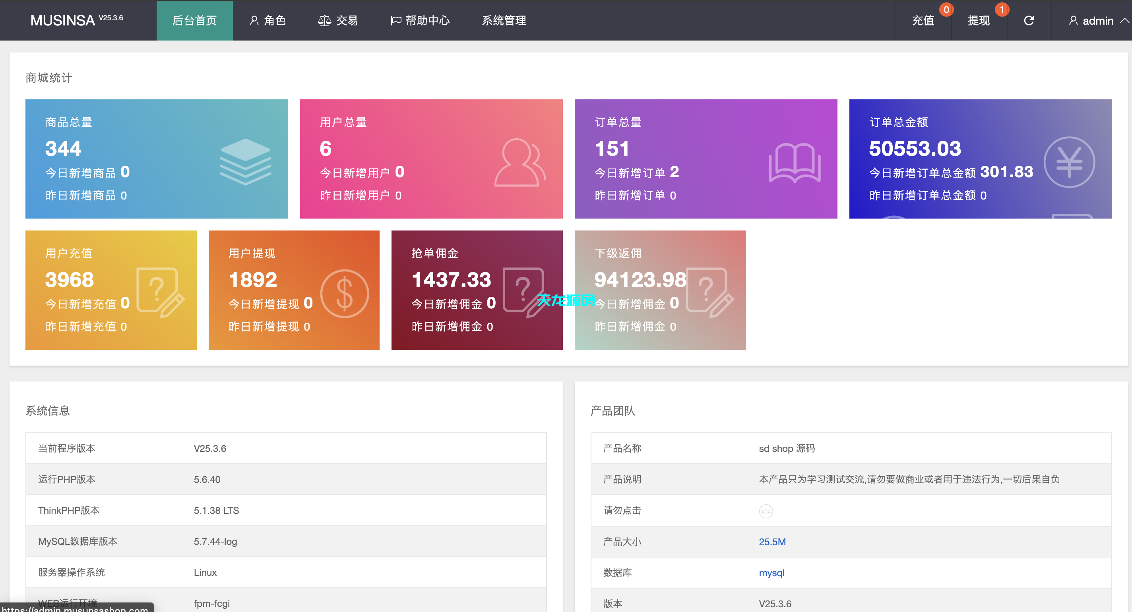
Task: Click the scales icon beside 交易
Action: point(324,20)
